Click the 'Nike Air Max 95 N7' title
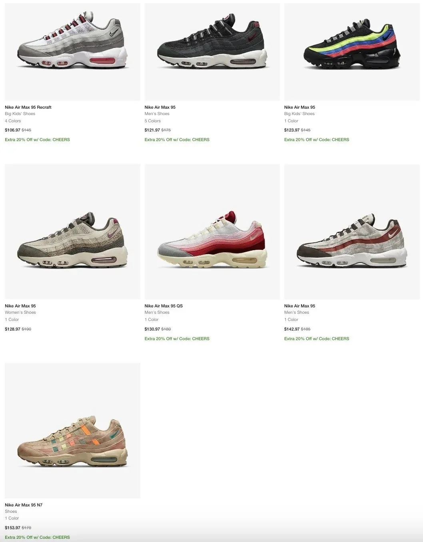The image size is (423, 542). 24,505
